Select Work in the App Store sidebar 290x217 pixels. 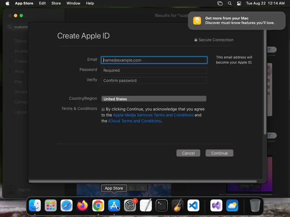20,71
